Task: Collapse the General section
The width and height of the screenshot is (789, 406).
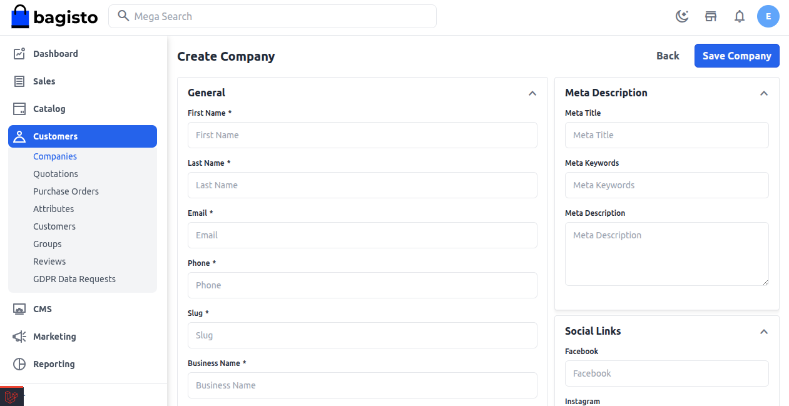Action: tap(532, 93)
